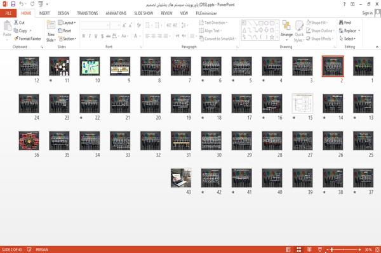The width and height of the screenshot is (381, 253).
Task: Switch to the ANIMATIONS tab
Action: [x=116, y=13]
